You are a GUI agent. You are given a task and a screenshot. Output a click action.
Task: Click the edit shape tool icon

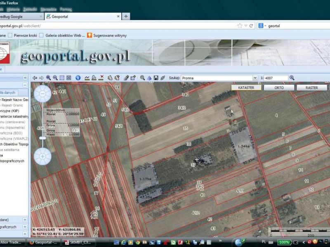pos(133,78)
